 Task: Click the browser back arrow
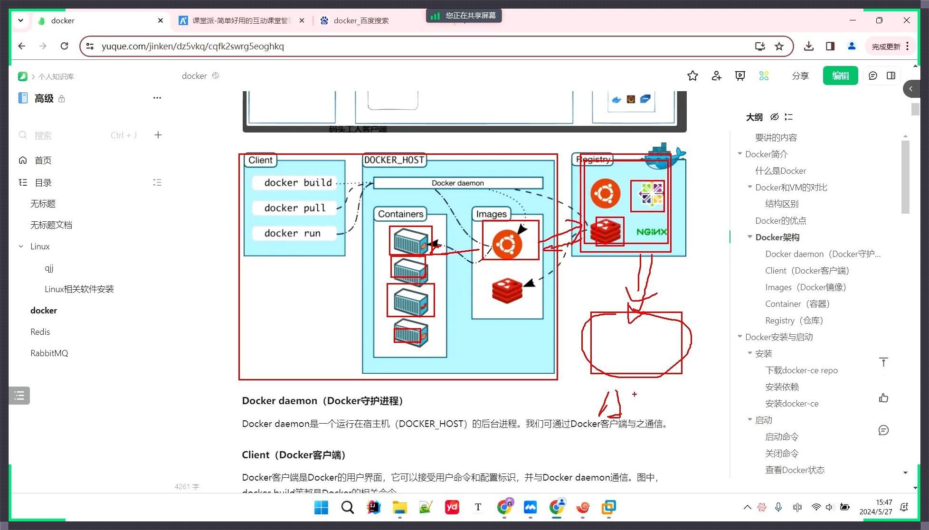[22, 46]
